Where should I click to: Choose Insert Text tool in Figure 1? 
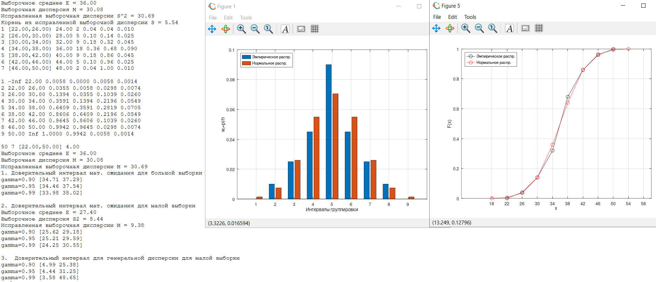click(x=285, y=29)
